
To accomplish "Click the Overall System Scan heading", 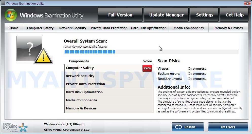I will [x=85, y=41].
